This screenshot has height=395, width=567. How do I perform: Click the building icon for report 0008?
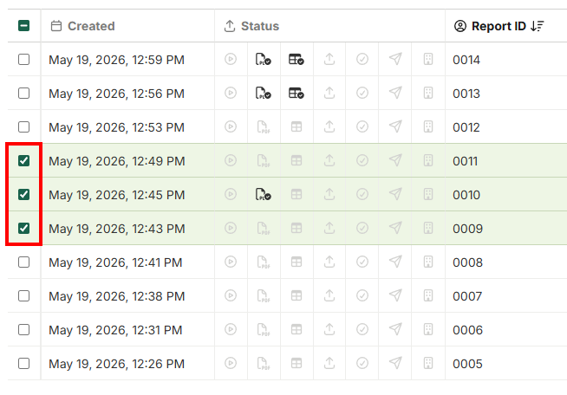coord(428,262)
